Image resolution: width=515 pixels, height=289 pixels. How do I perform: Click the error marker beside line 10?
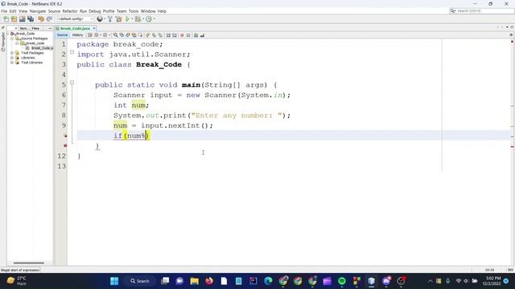pyautogui.click(x=65, y=136)
